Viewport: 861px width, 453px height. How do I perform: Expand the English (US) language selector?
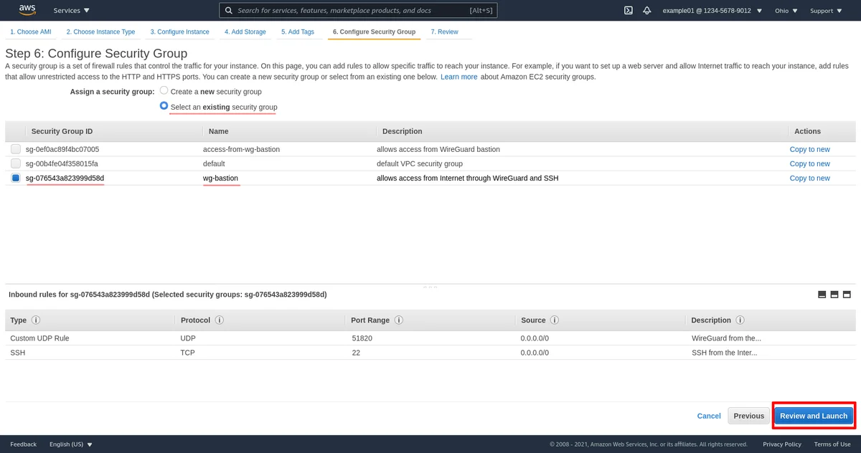pyautogui.click(x=70, y=444)
